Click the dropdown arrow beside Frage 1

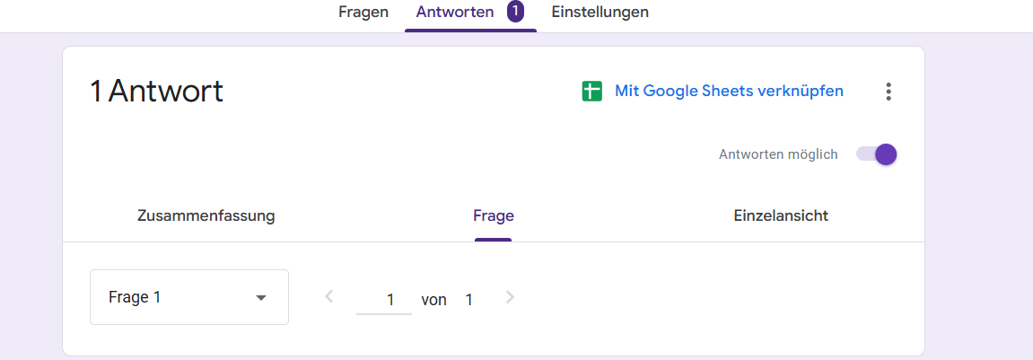point(261,298)
